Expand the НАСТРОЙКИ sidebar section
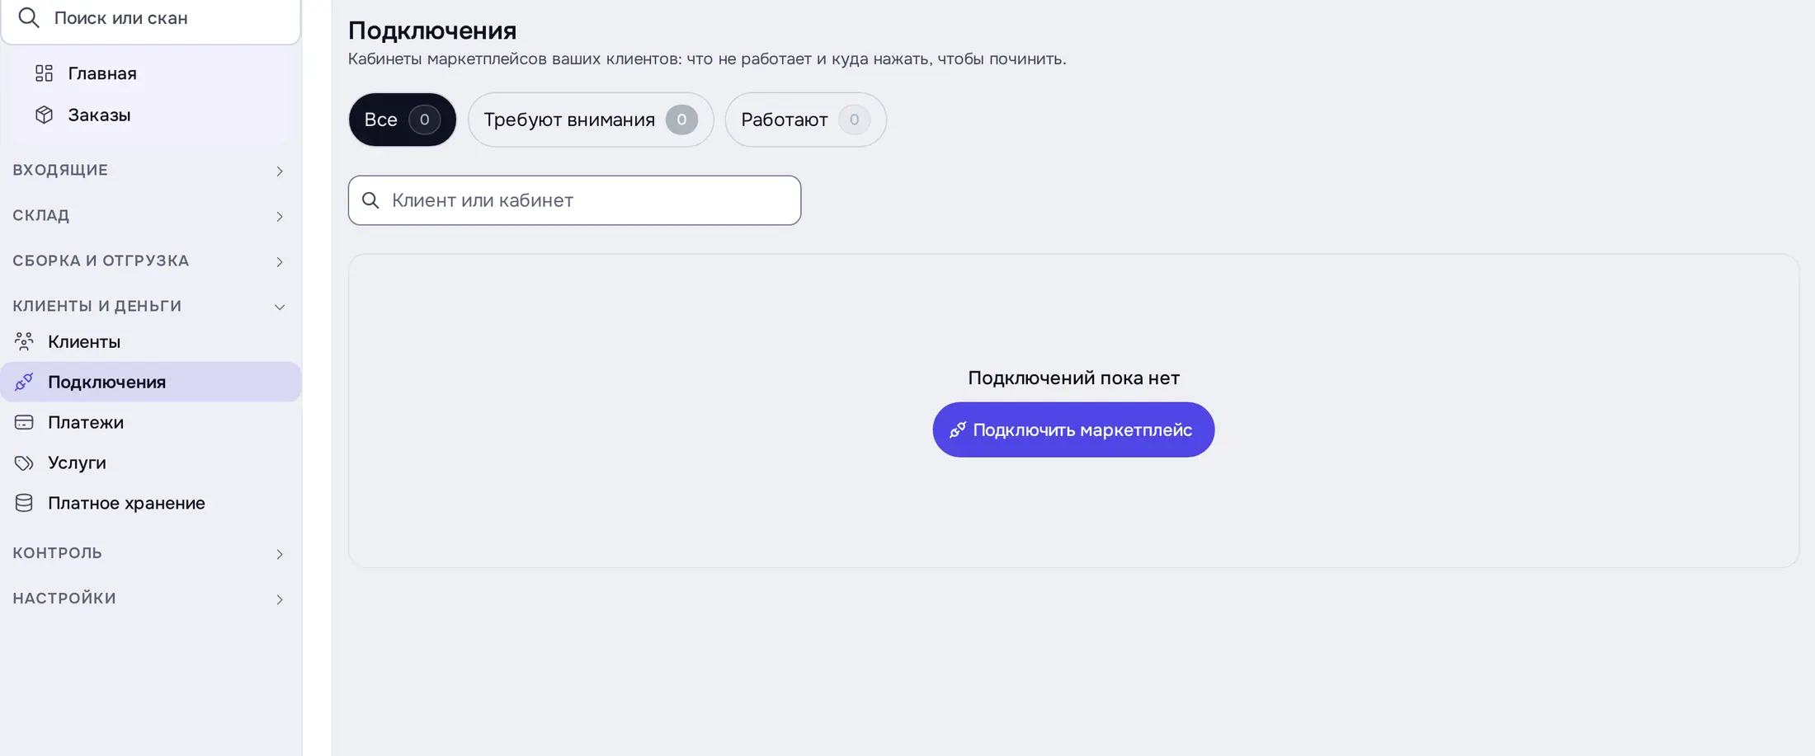 (x=150, y=598)
